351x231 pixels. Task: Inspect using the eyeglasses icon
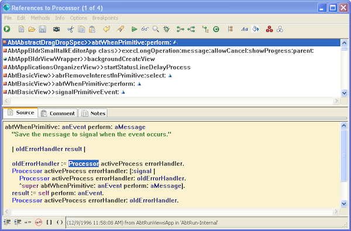[145, 29]
